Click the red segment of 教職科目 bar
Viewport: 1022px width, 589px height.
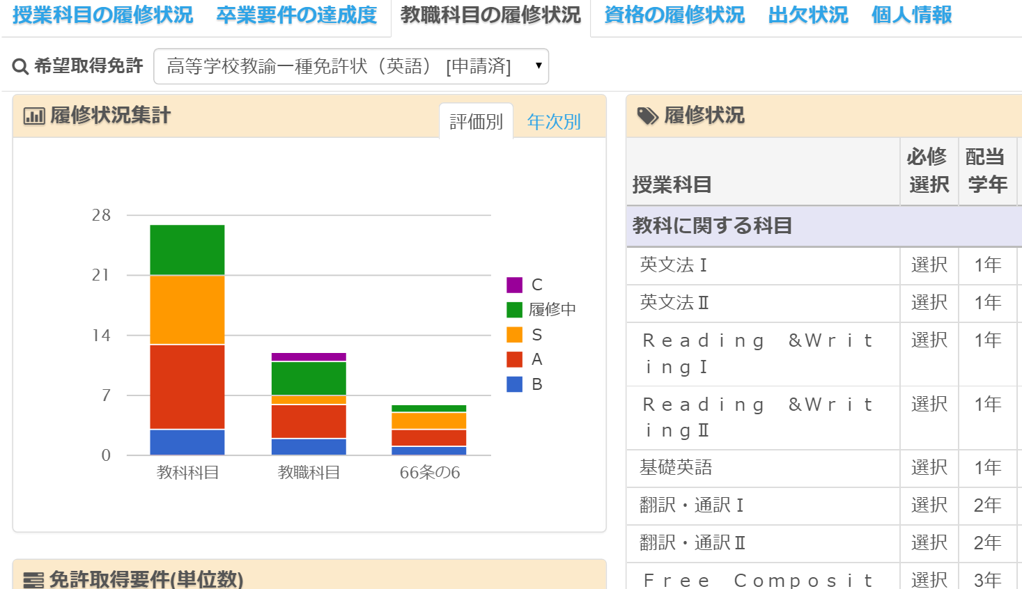309,421
